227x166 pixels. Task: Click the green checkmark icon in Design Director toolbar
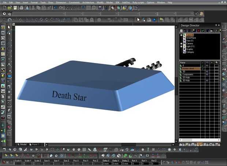[x=202, y=31]
